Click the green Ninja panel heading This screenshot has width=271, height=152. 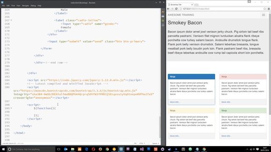[243, 111]
